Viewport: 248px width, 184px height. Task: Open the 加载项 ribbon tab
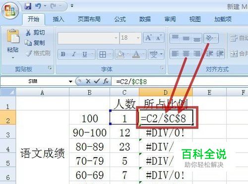(x=223, y=19)
